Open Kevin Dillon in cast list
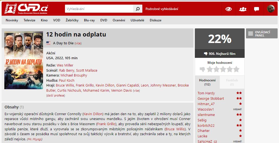Image resolution: width=279 pixels, height=143 pixels. pyautogui.click(x=105, y=85)
